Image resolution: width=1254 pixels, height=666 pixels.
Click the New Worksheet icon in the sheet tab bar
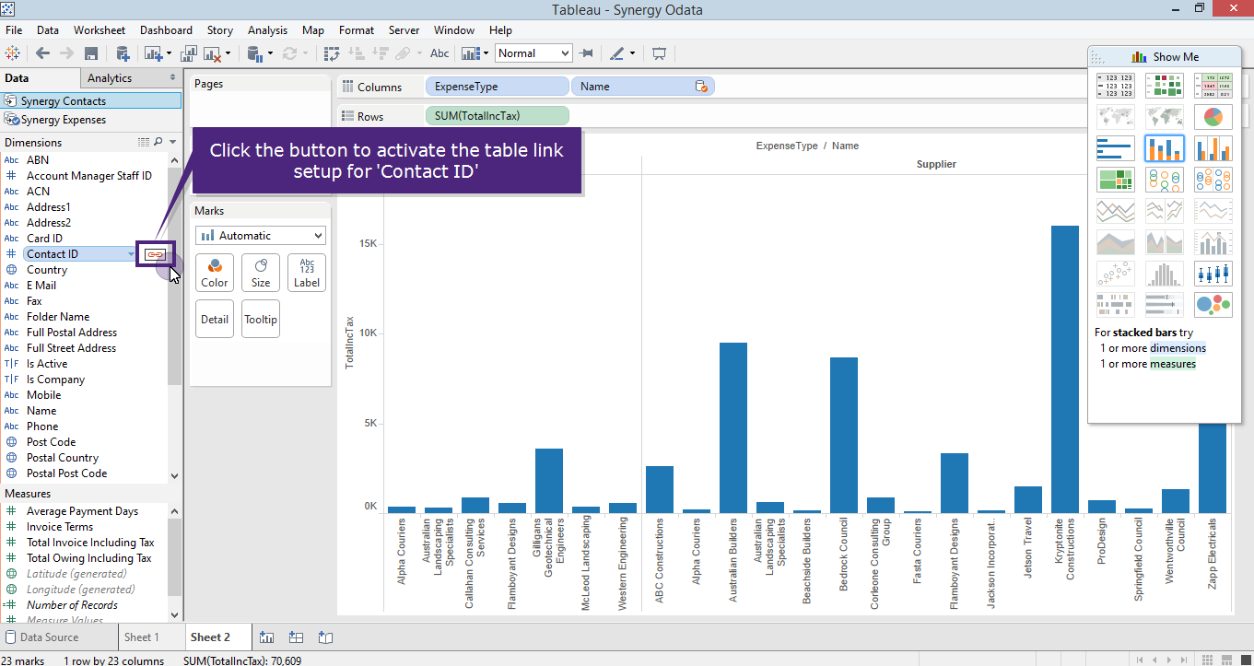pyautogui.click(x=266, y=637)
